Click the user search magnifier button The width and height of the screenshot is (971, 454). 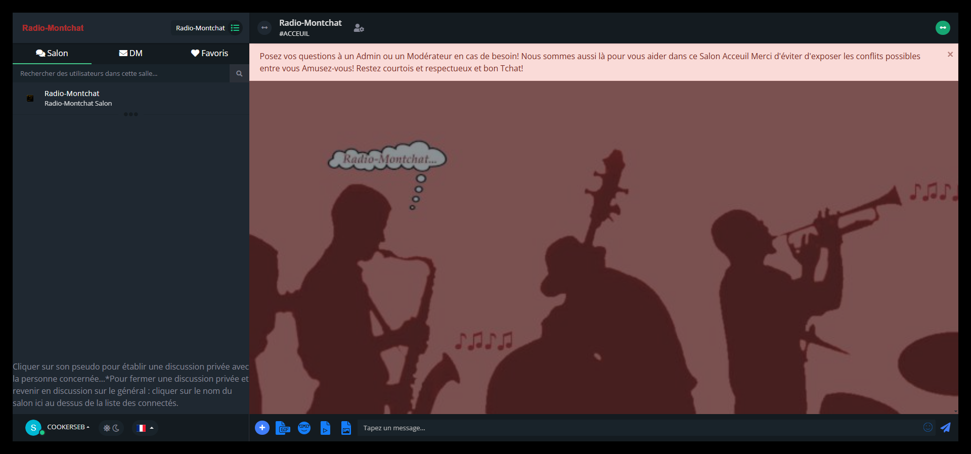[x=239, y=74]
